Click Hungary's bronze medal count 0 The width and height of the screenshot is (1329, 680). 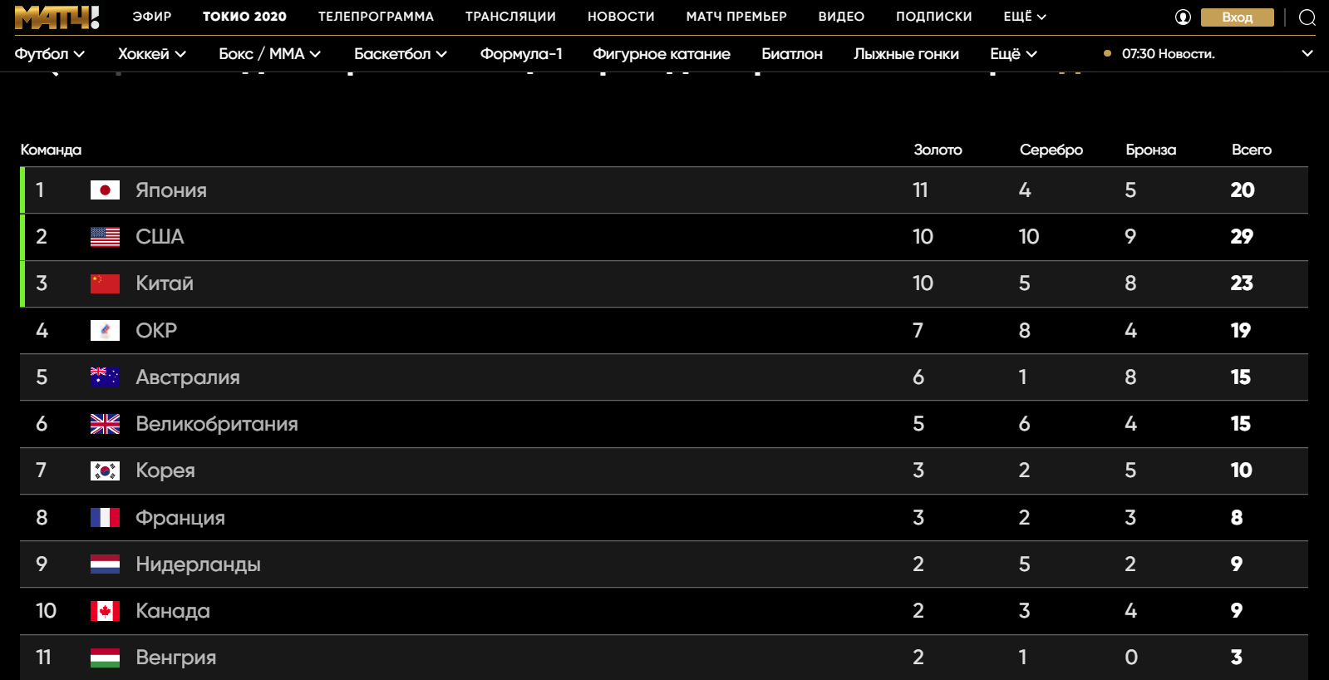[x=1131, y=658]
